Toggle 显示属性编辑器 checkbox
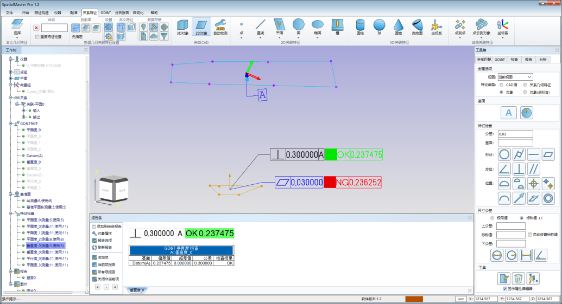This screenshot has height=304, width=562. [x=505, y=289]
